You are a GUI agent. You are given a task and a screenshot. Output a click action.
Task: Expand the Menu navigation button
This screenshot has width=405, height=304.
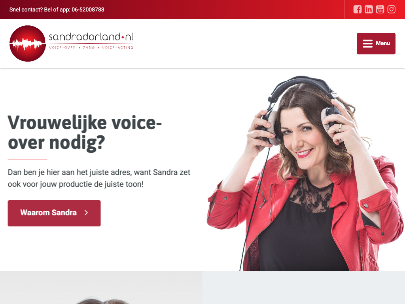coord(376,44)
